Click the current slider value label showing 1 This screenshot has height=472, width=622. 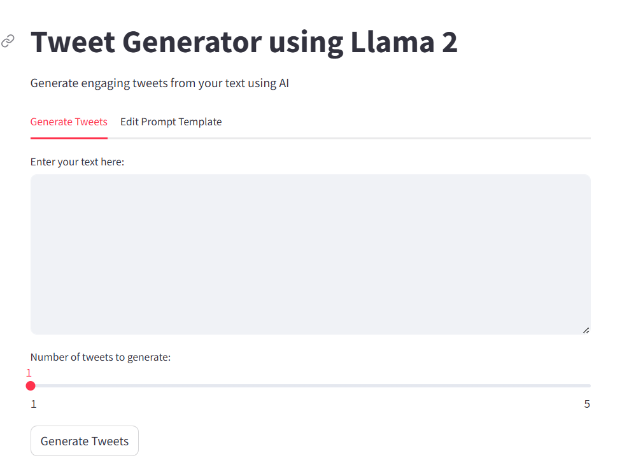pyautogui.click(x=29, y=371)
